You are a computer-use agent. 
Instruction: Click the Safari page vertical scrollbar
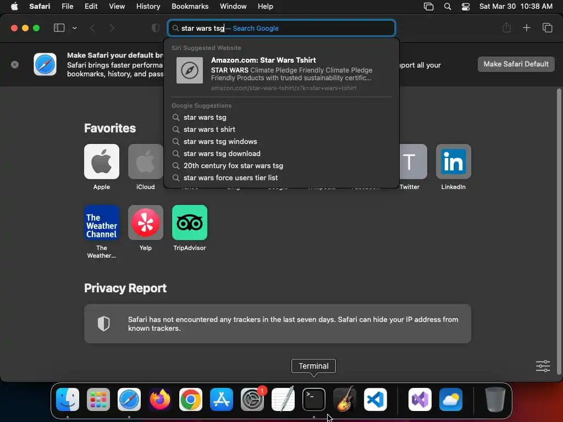coord(559,231)
